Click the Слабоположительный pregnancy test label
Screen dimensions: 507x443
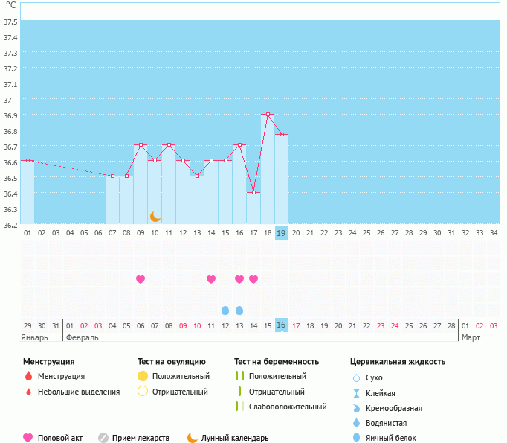pyautogui.click(x=288, y=407)
